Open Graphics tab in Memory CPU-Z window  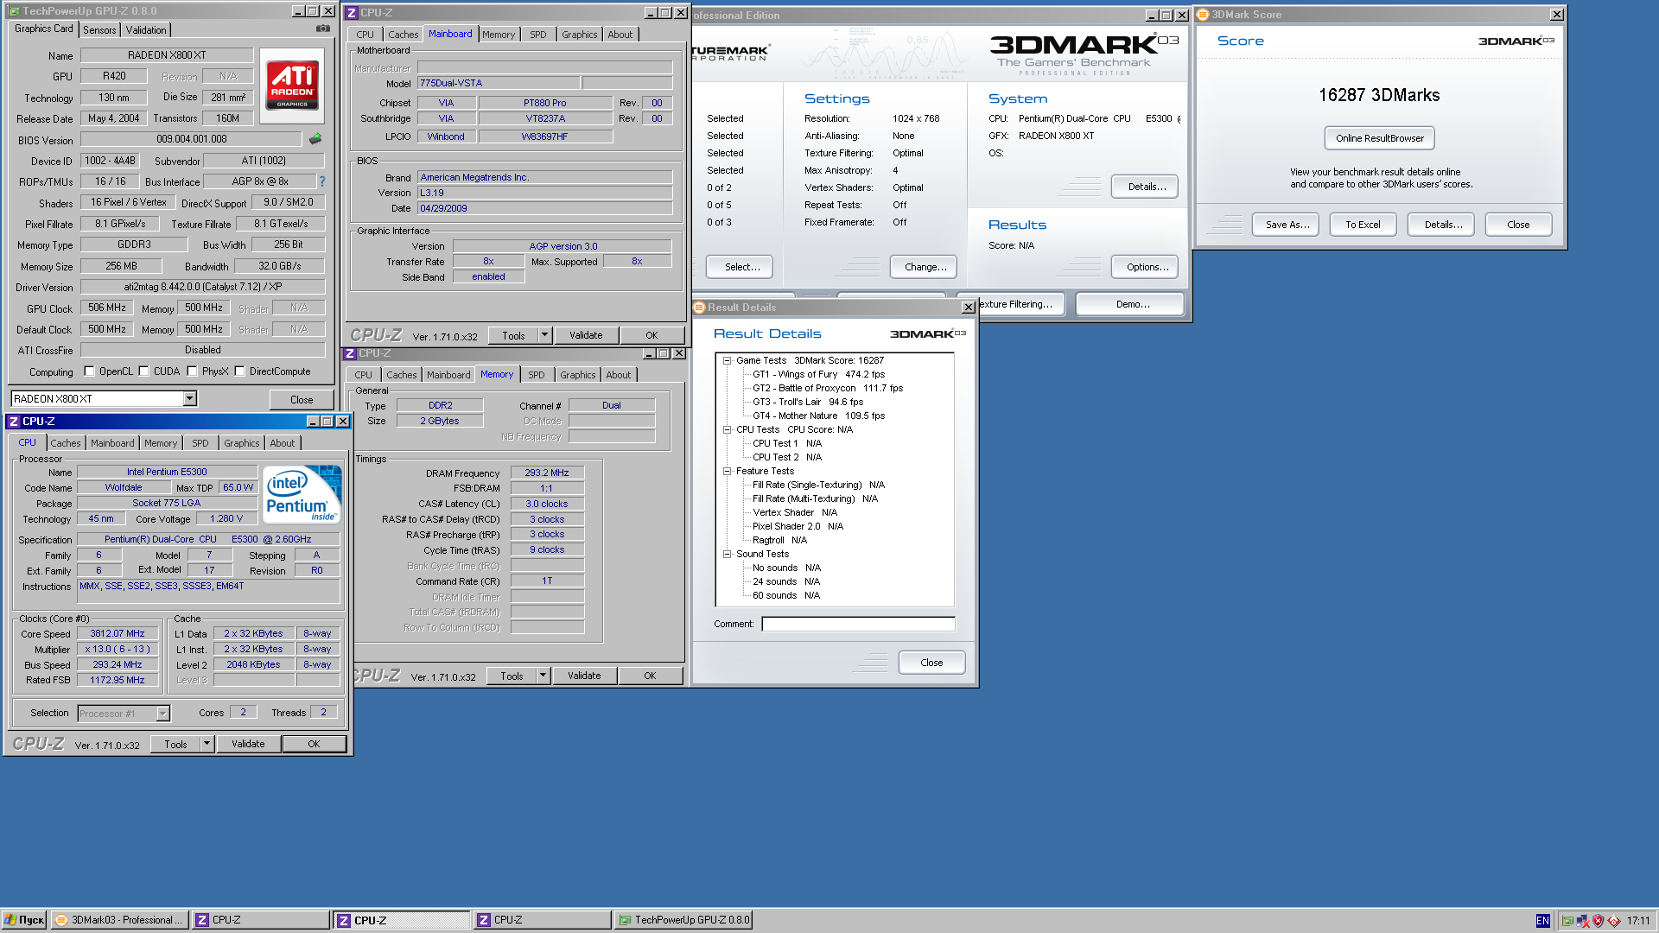(577, 375)
